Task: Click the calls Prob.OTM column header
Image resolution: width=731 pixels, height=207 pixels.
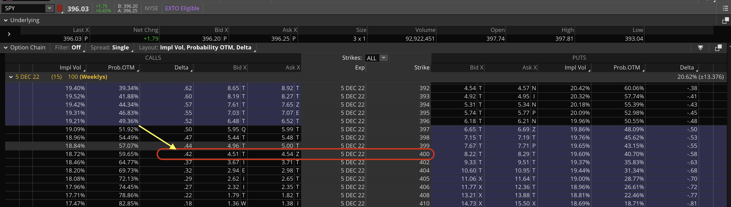Action: pos(121,67)
